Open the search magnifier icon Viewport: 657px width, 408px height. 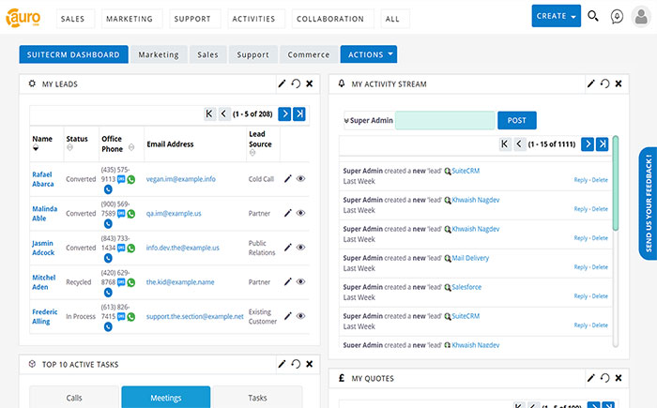point(592,16)
